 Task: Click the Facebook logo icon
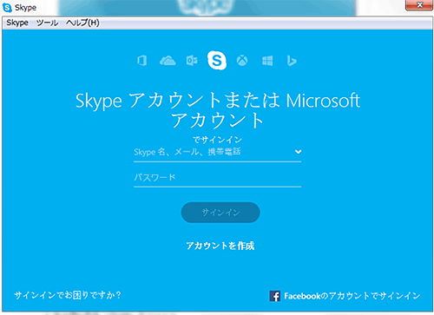275,296
